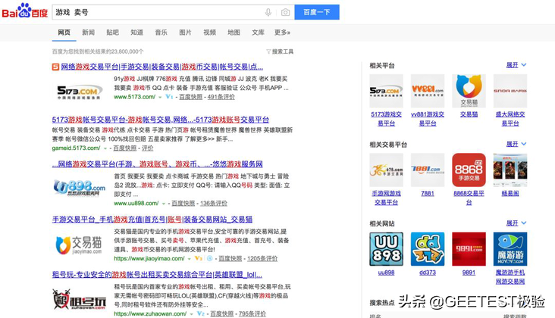This screenshot has height=318, width=555.
Task: Click the uu898.com logo thumbnail in results
Action: [x=80, y=188]
